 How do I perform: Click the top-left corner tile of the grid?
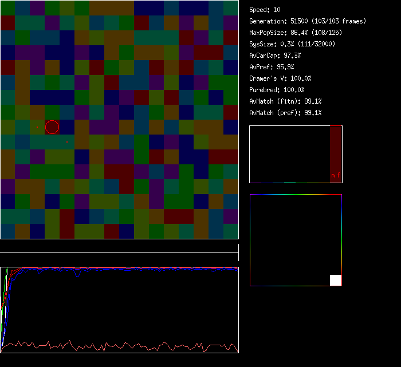(7, 8)
